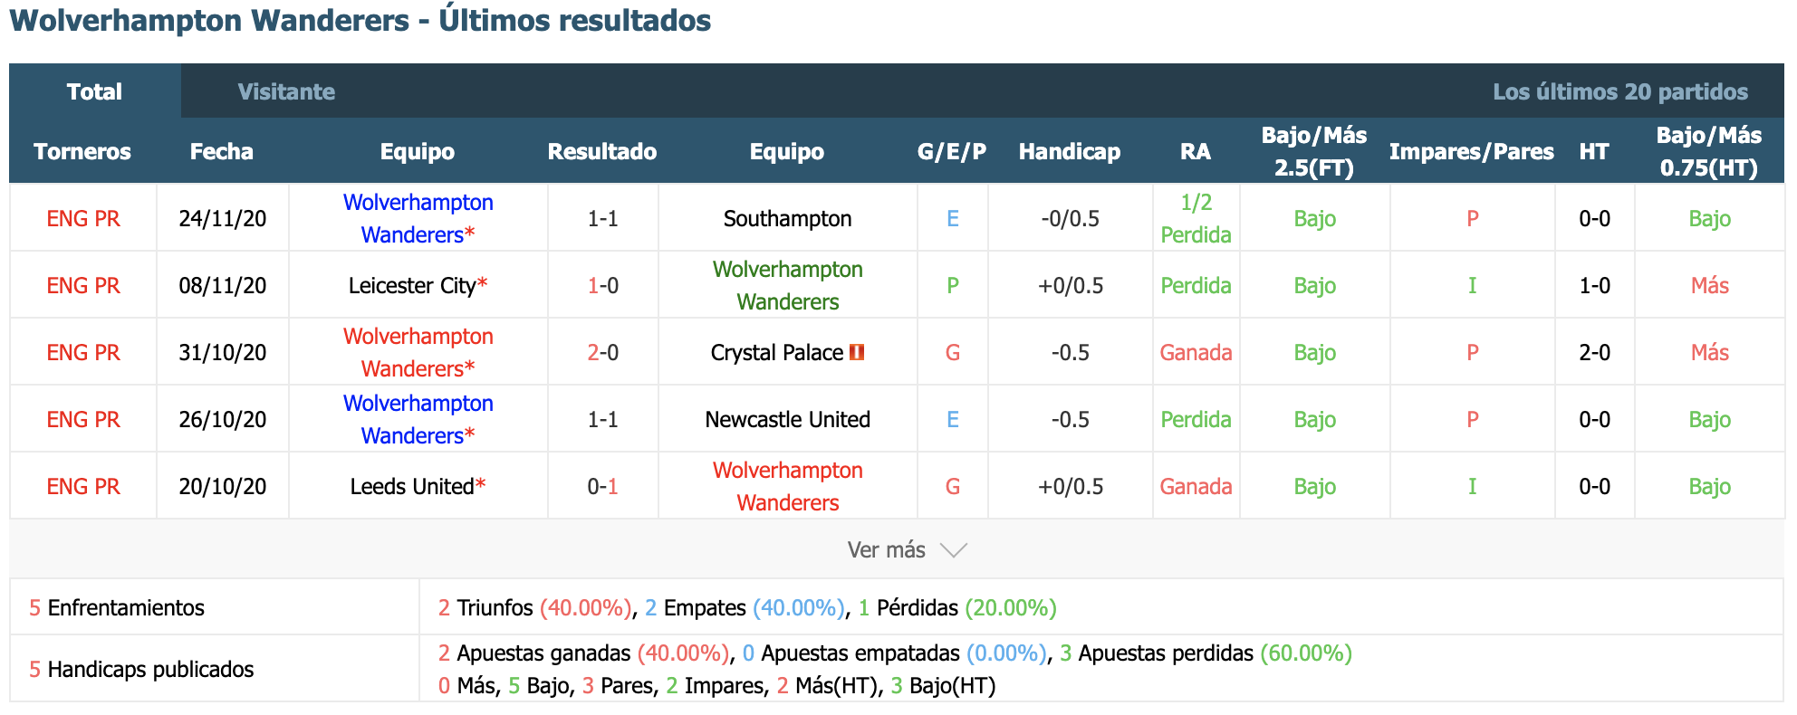Click Crystal Palace team name
Screen dimensions: 1797x715
pos(777,352)
